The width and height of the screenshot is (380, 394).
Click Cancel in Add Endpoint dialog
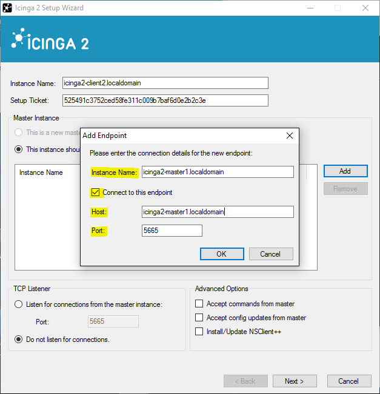[x=271, y=254]
